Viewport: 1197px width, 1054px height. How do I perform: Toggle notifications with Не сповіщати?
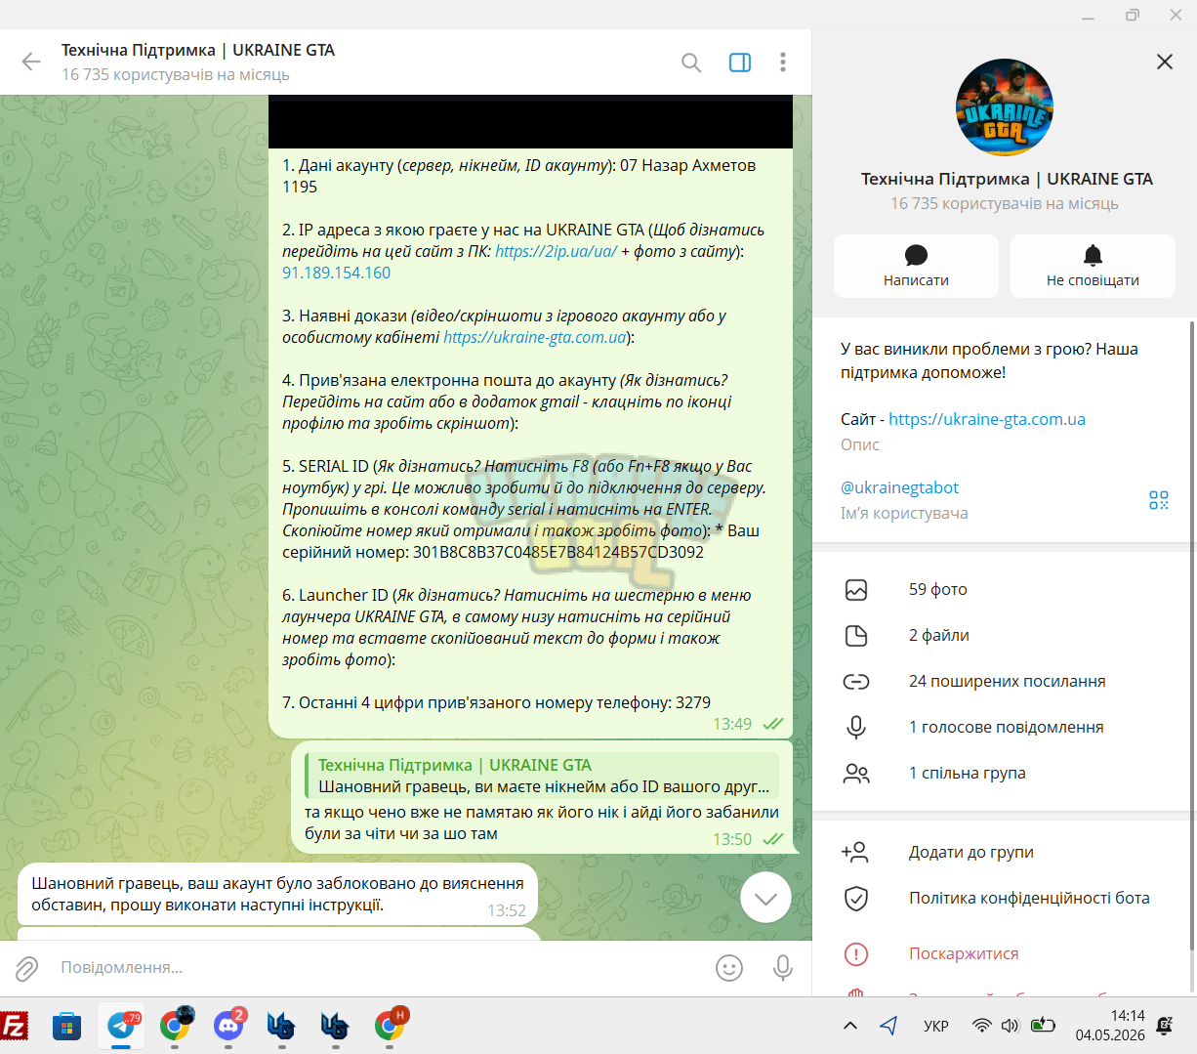[x=1093, y=266]
